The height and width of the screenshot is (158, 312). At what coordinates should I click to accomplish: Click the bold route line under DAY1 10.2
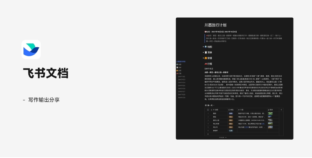point(216,72)
